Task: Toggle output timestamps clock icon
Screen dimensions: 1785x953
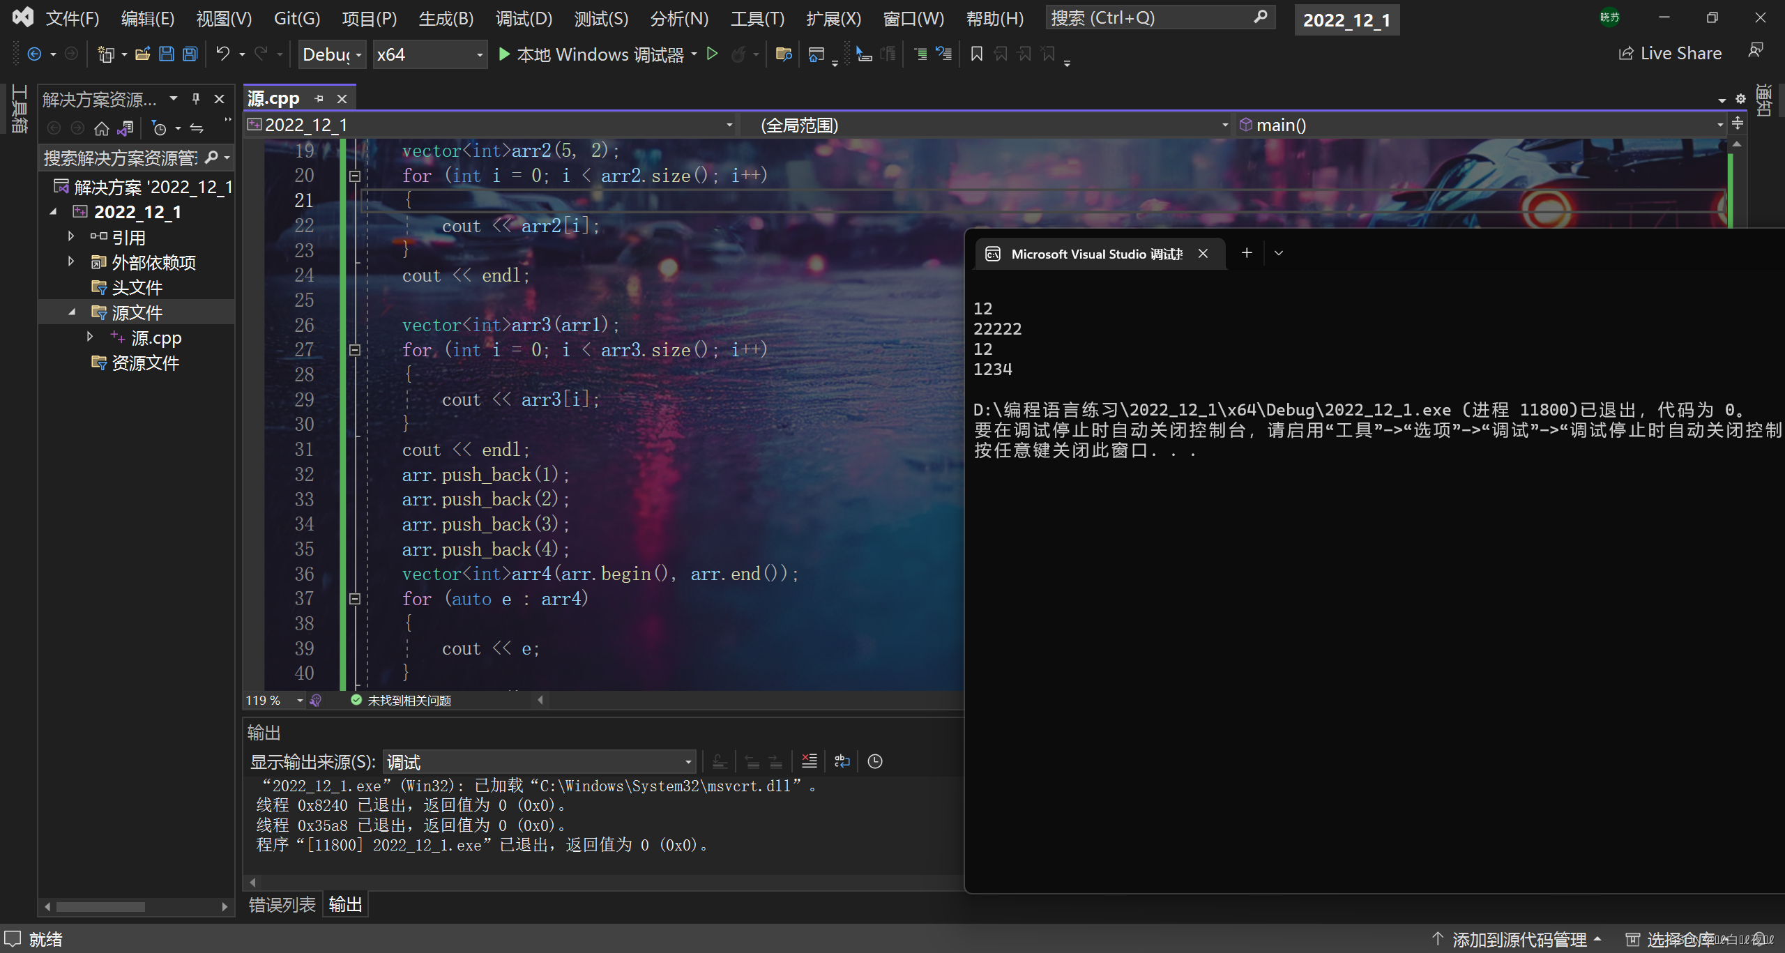Action: click(874, 761)
